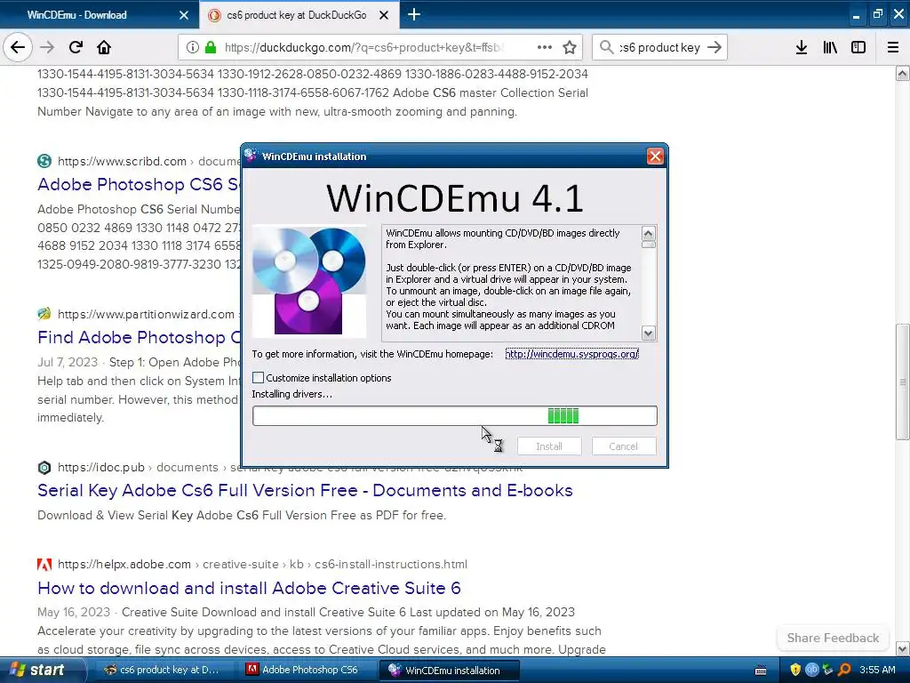Click the search magnifier icon in search box
Screen dimensions: 910x683
pos(606,47)
